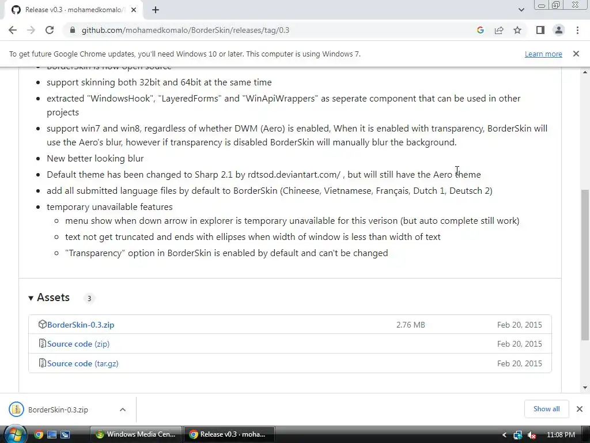This screenshot has width=590, height=443.
Task: Close the downloads bar
Action: [580, 409]
